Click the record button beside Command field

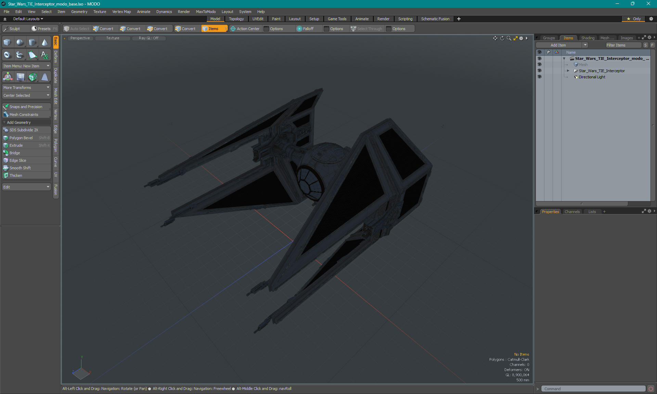click(651, 389)
